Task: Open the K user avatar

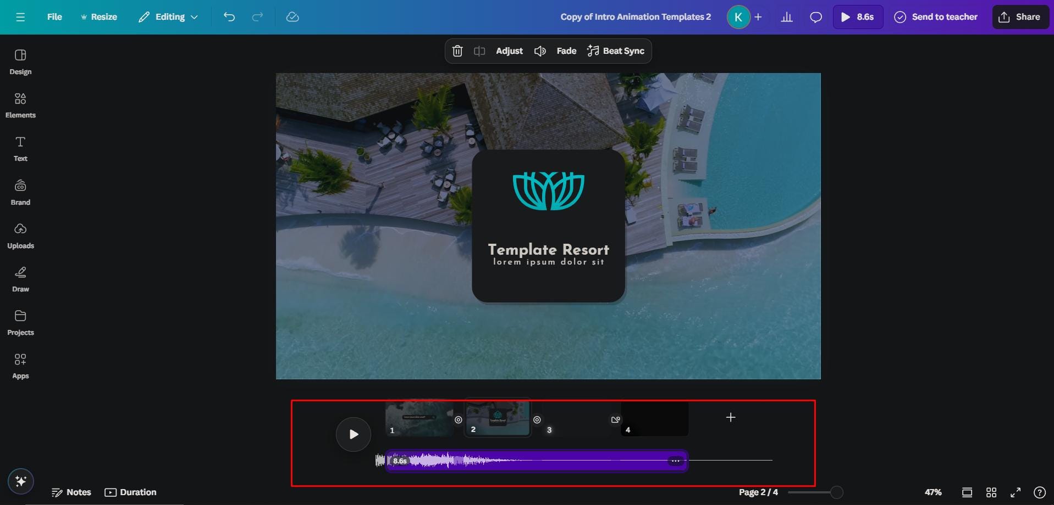Action: (x=738, y=17)
